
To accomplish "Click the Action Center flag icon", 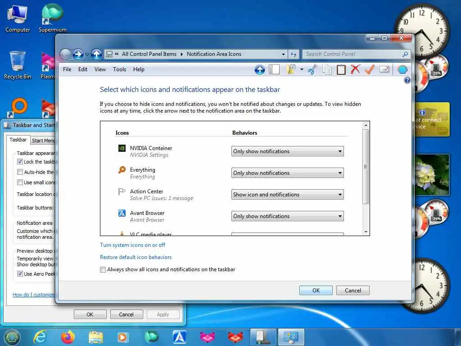I will 122,191.
